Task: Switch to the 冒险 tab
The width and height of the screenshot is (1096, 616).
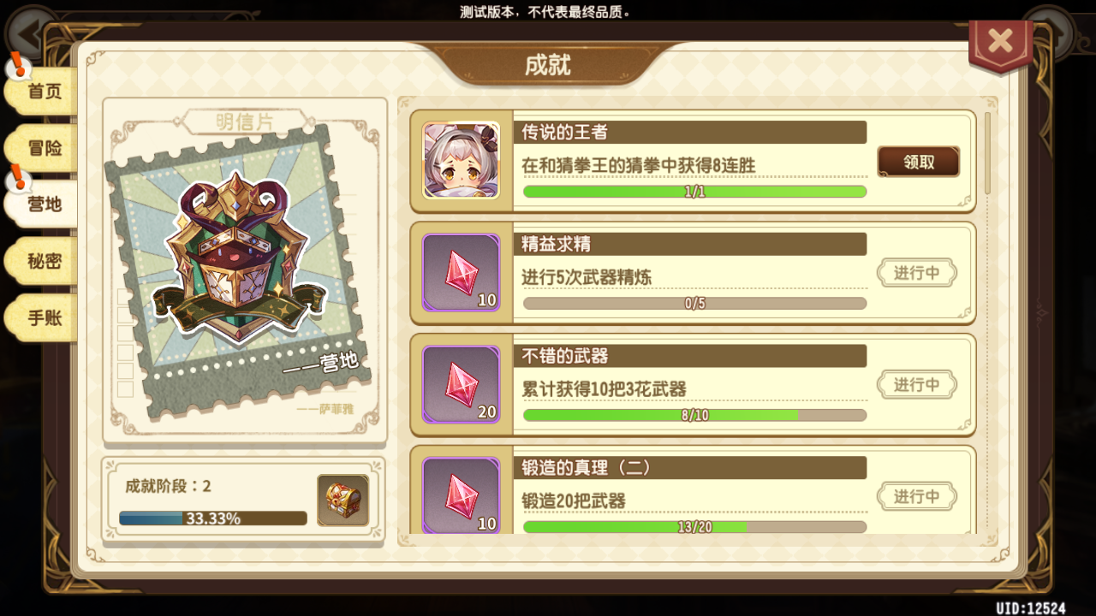Action: coord(41,148)
